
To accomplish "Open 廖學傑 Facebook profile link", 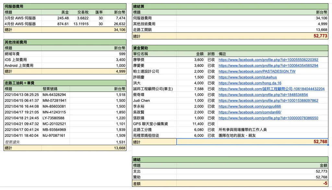I will pyautogui.click(x=268, y=60).
